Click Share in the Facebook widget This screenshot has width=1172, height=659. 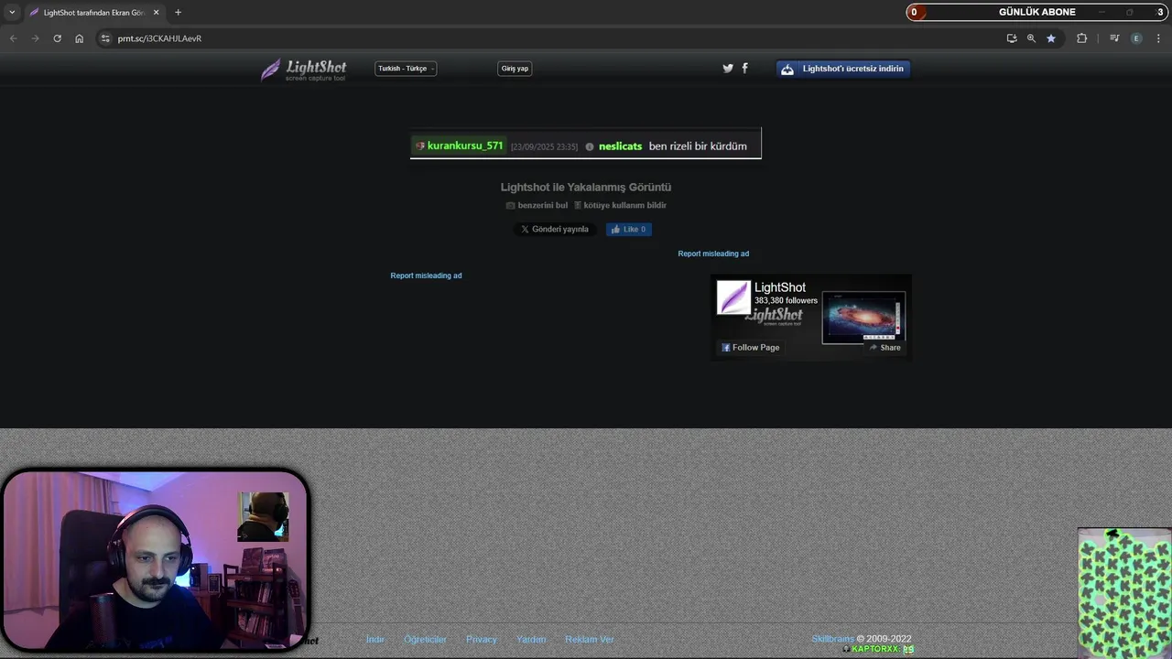coord(884,348)
